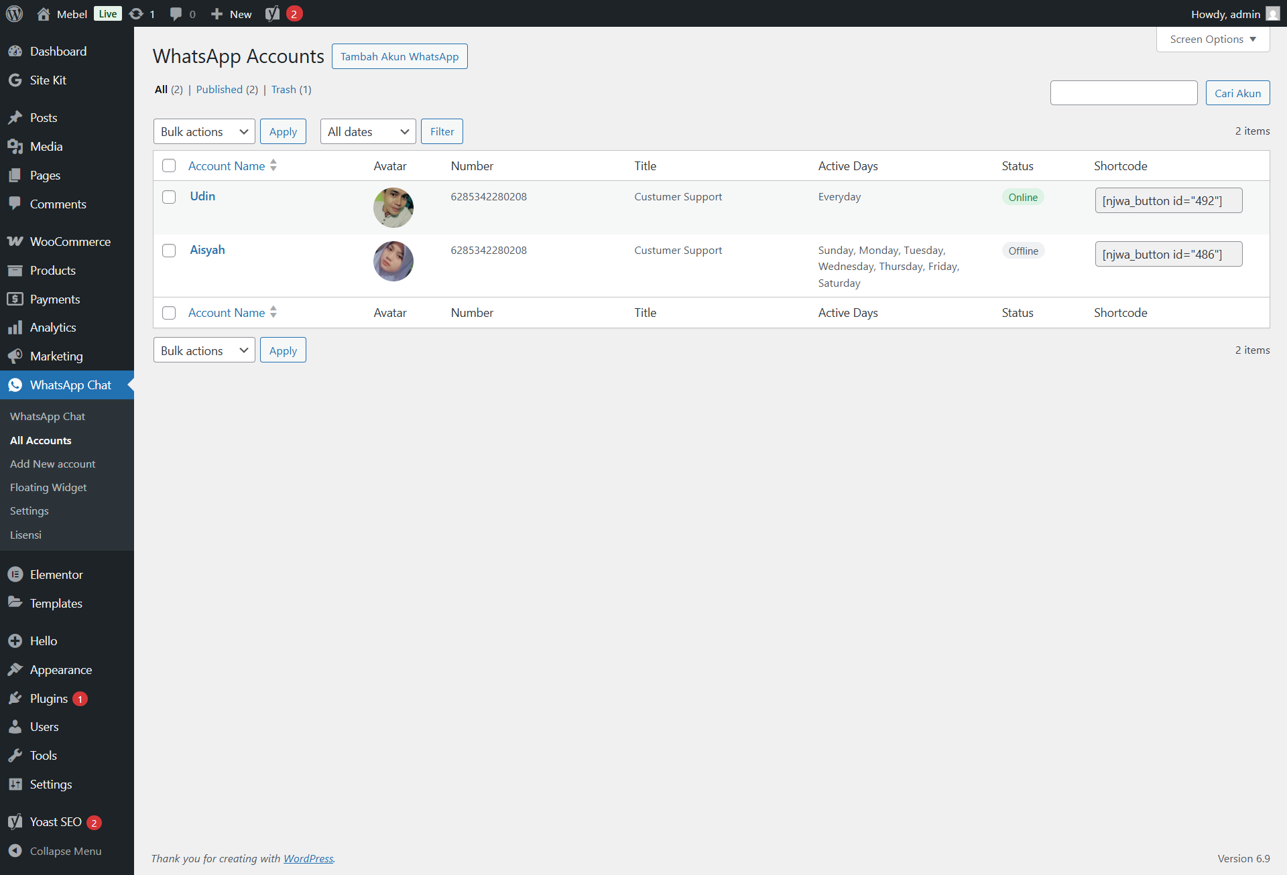
Task: Expand the Screen Options panel
Action: click(1212, 39)
